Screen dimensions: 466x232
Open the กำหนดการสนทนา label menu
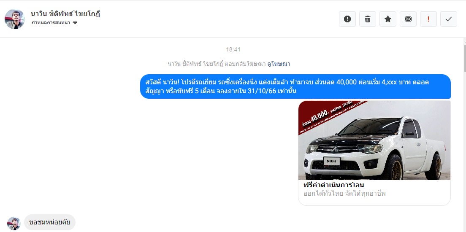pos(51,23)
